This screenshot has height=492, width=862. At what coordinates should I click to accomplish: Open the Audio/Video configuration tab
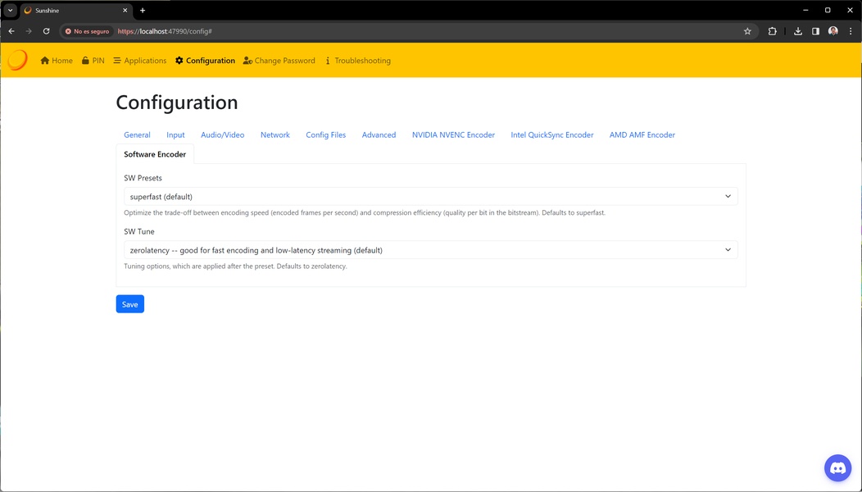point(222,135)
